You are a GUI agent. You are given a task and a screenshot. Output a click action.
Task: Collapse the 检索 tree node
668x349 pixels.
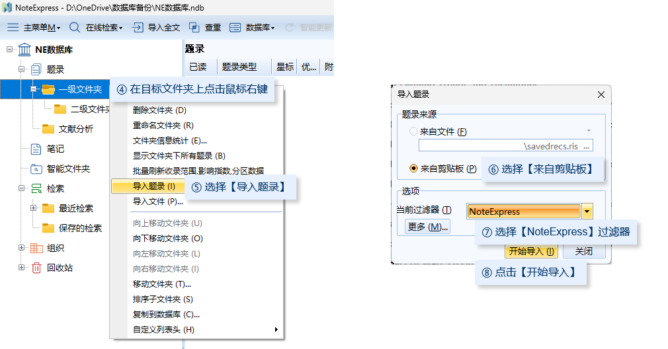click(x=21, y=188)
